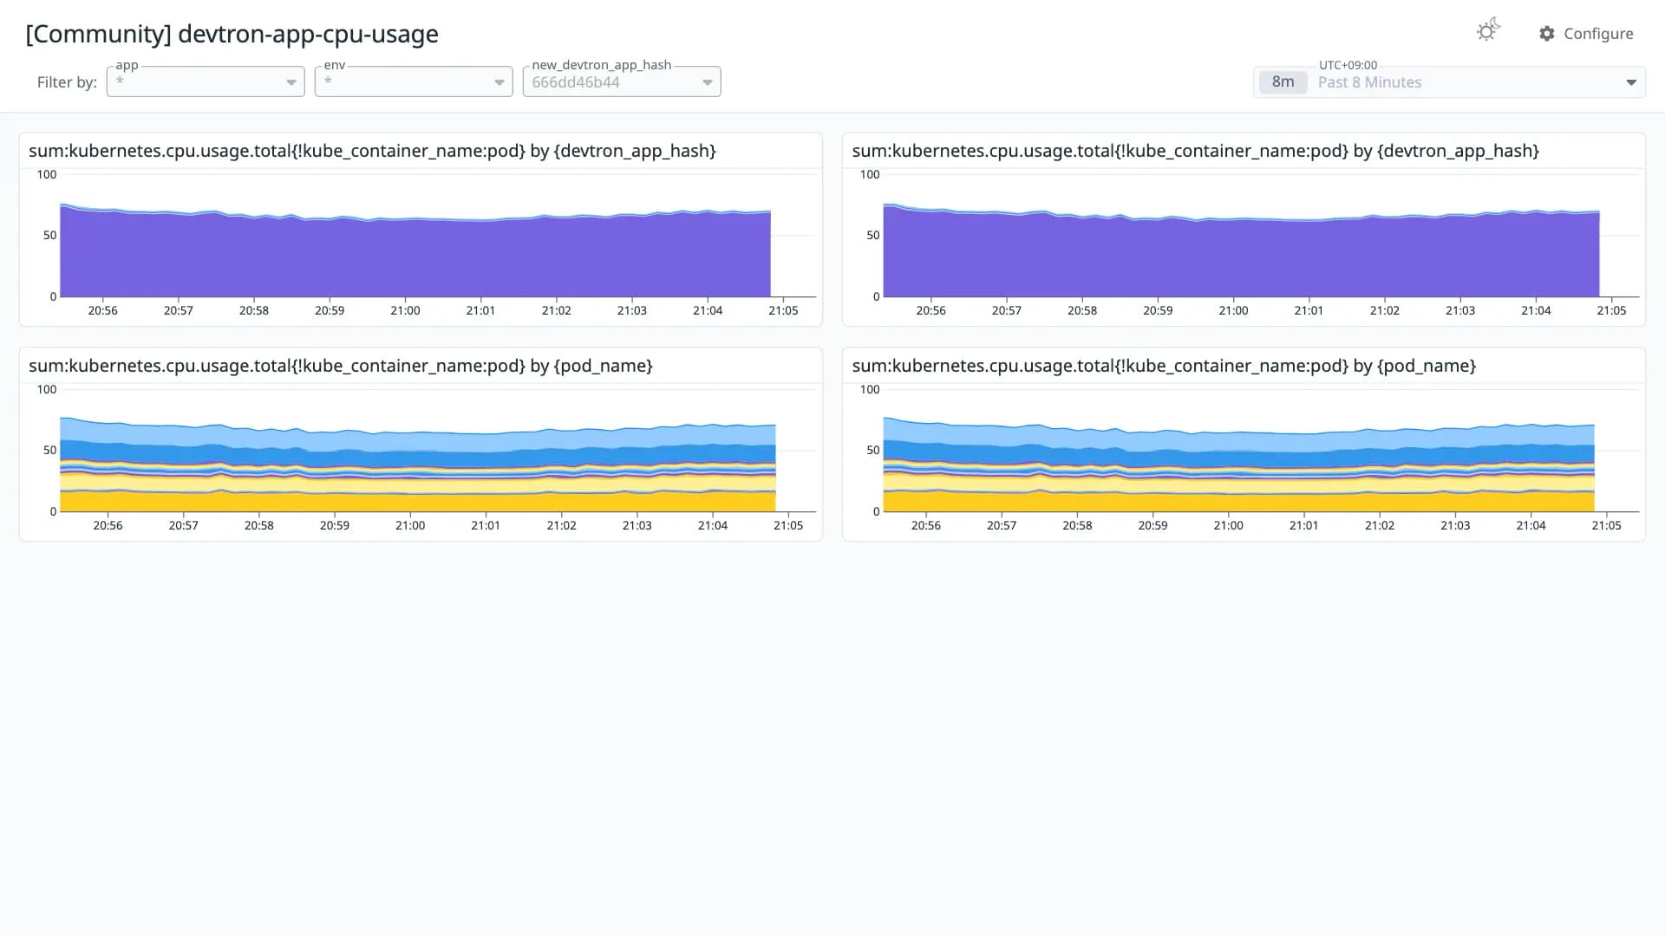Click the orange band in bottom-right chart
The height and width of the screenshot is (936, 1665).
coord(1238,502)
